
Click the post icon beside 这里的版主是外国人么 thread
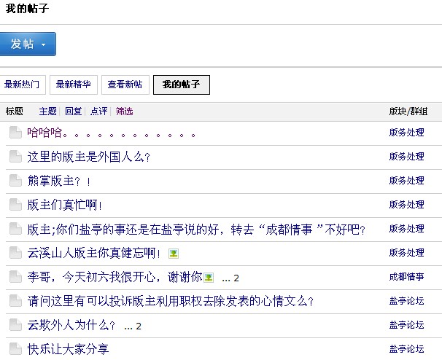click(15, 157)
